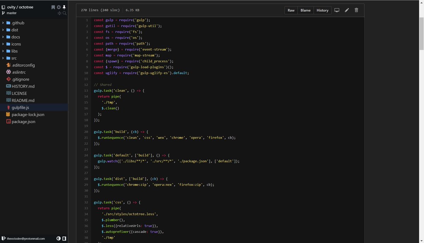
Task: Open the file search magnifier
Action: point(65,13)
